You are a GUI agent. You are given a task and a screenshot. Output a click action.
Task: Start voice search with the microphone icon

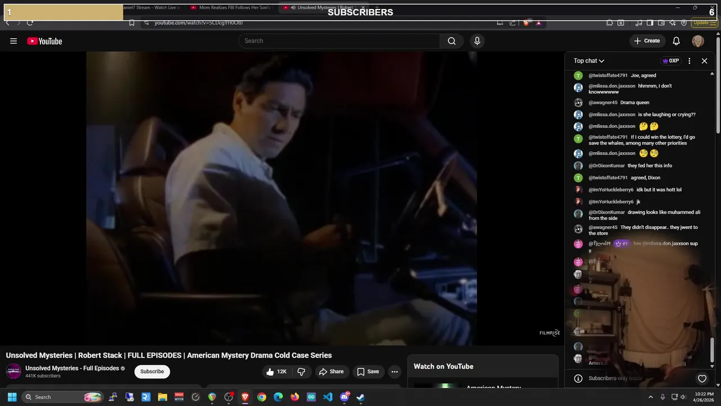477,41
